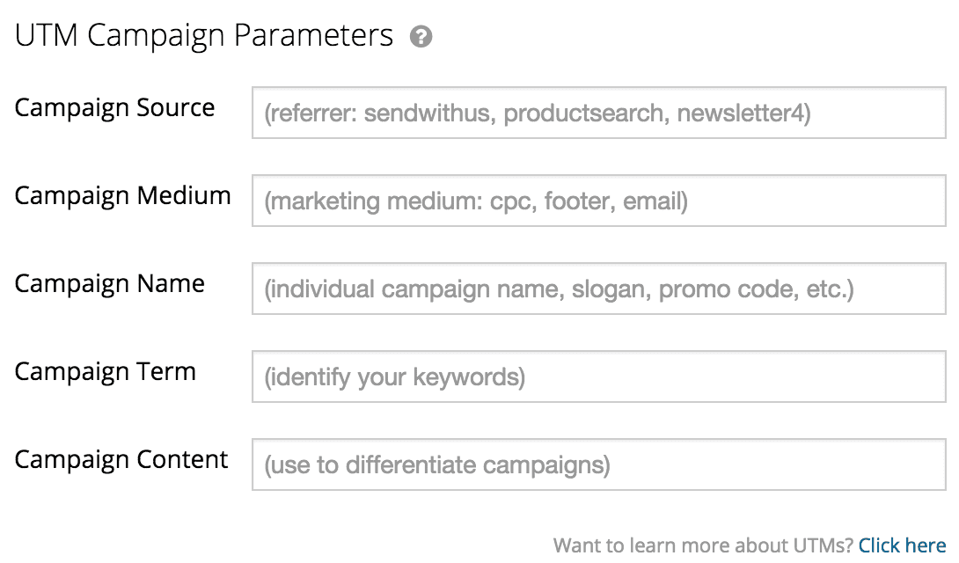
Task: Follow the "Click here" UTM link
Action: pos(902,545)
